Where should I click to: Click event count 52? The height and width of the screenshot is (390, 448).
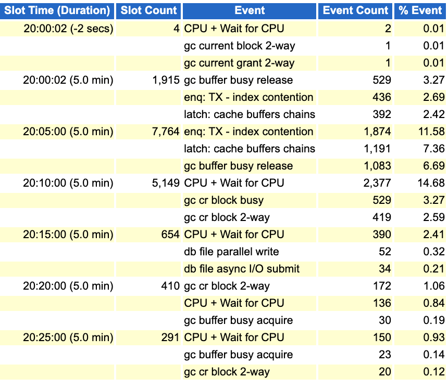click(x=385, y=252)
